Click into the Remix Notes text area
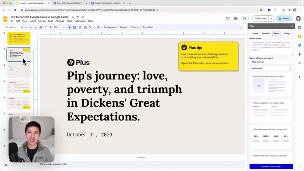This screenshot has width=304, height=171. [271, 48]
